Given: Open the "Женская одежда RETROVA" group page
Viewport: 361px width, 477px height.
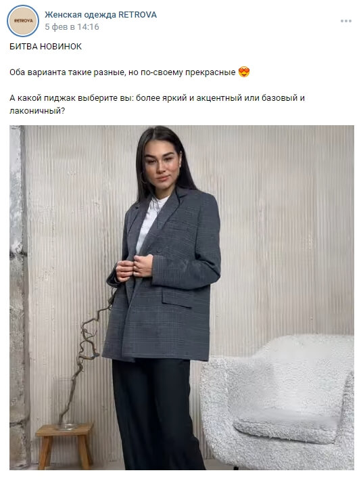Looking at the screenshot, I should pyautogui.click(x=101, y=15).
